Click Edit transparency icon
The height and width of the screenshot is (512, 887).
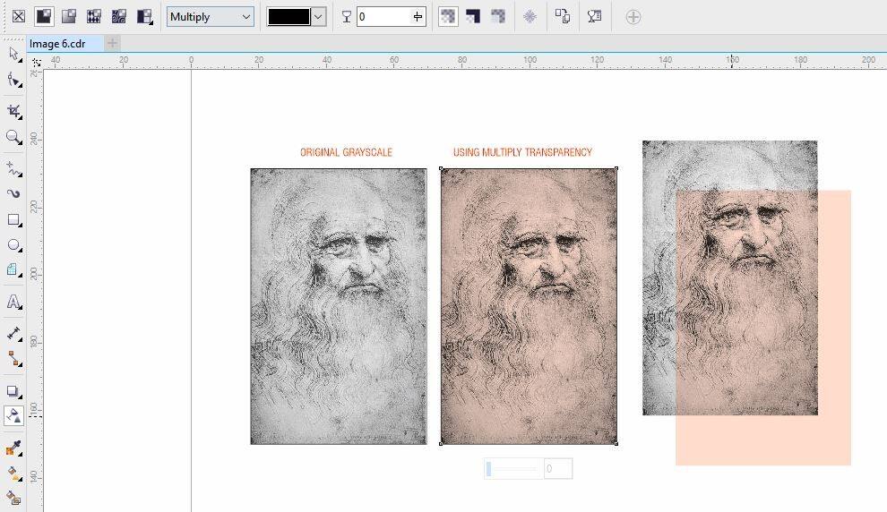pos(594,16)
